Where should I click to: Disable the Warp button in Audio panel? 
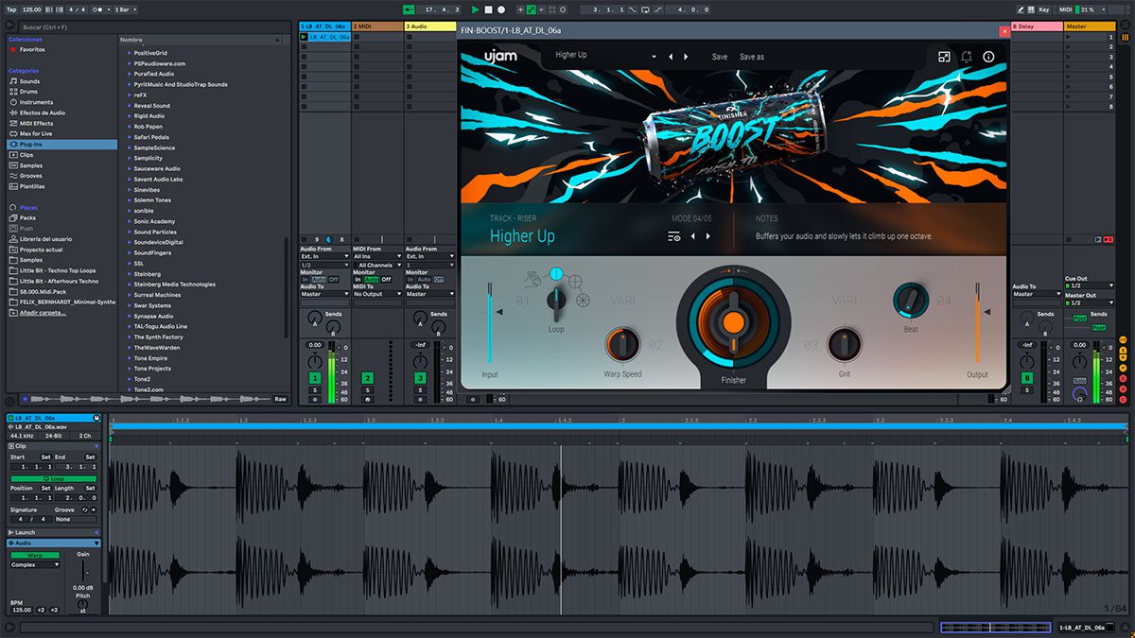[34, 555]
